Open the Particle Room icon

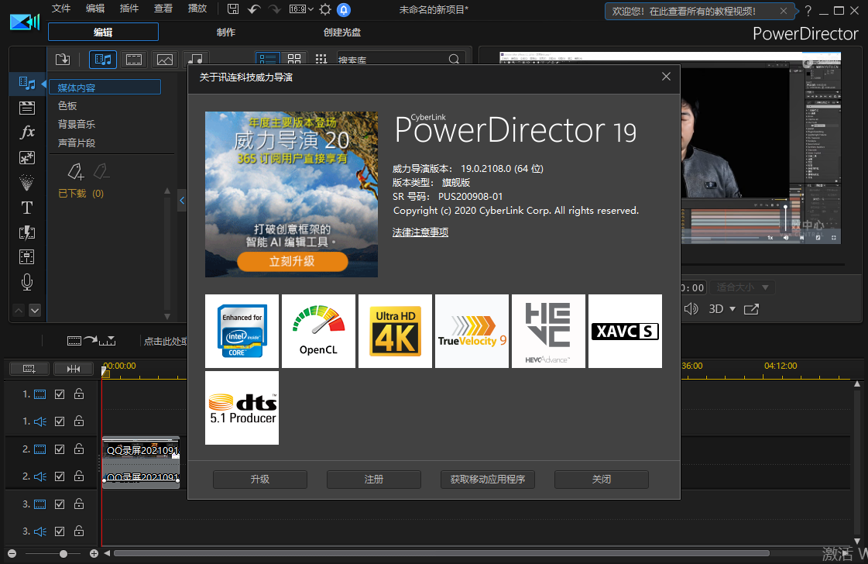coord(26,182)
